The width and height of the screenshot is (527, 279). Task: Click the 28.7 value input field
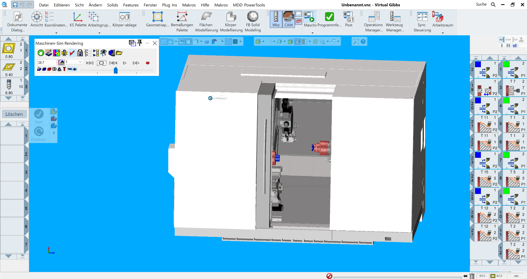pyautogui.click(x=47, y=62)
